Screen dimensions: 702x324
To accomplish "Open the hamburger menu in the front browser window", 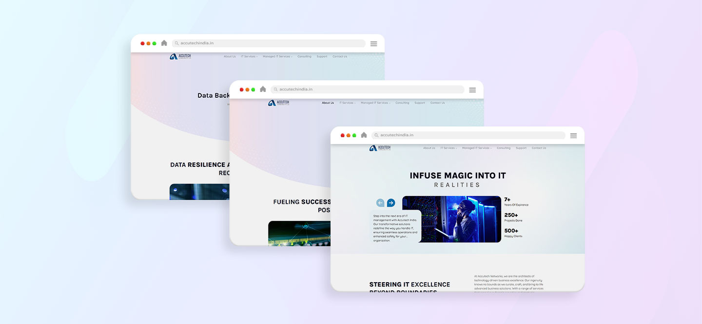I will (x=573, y=136).
